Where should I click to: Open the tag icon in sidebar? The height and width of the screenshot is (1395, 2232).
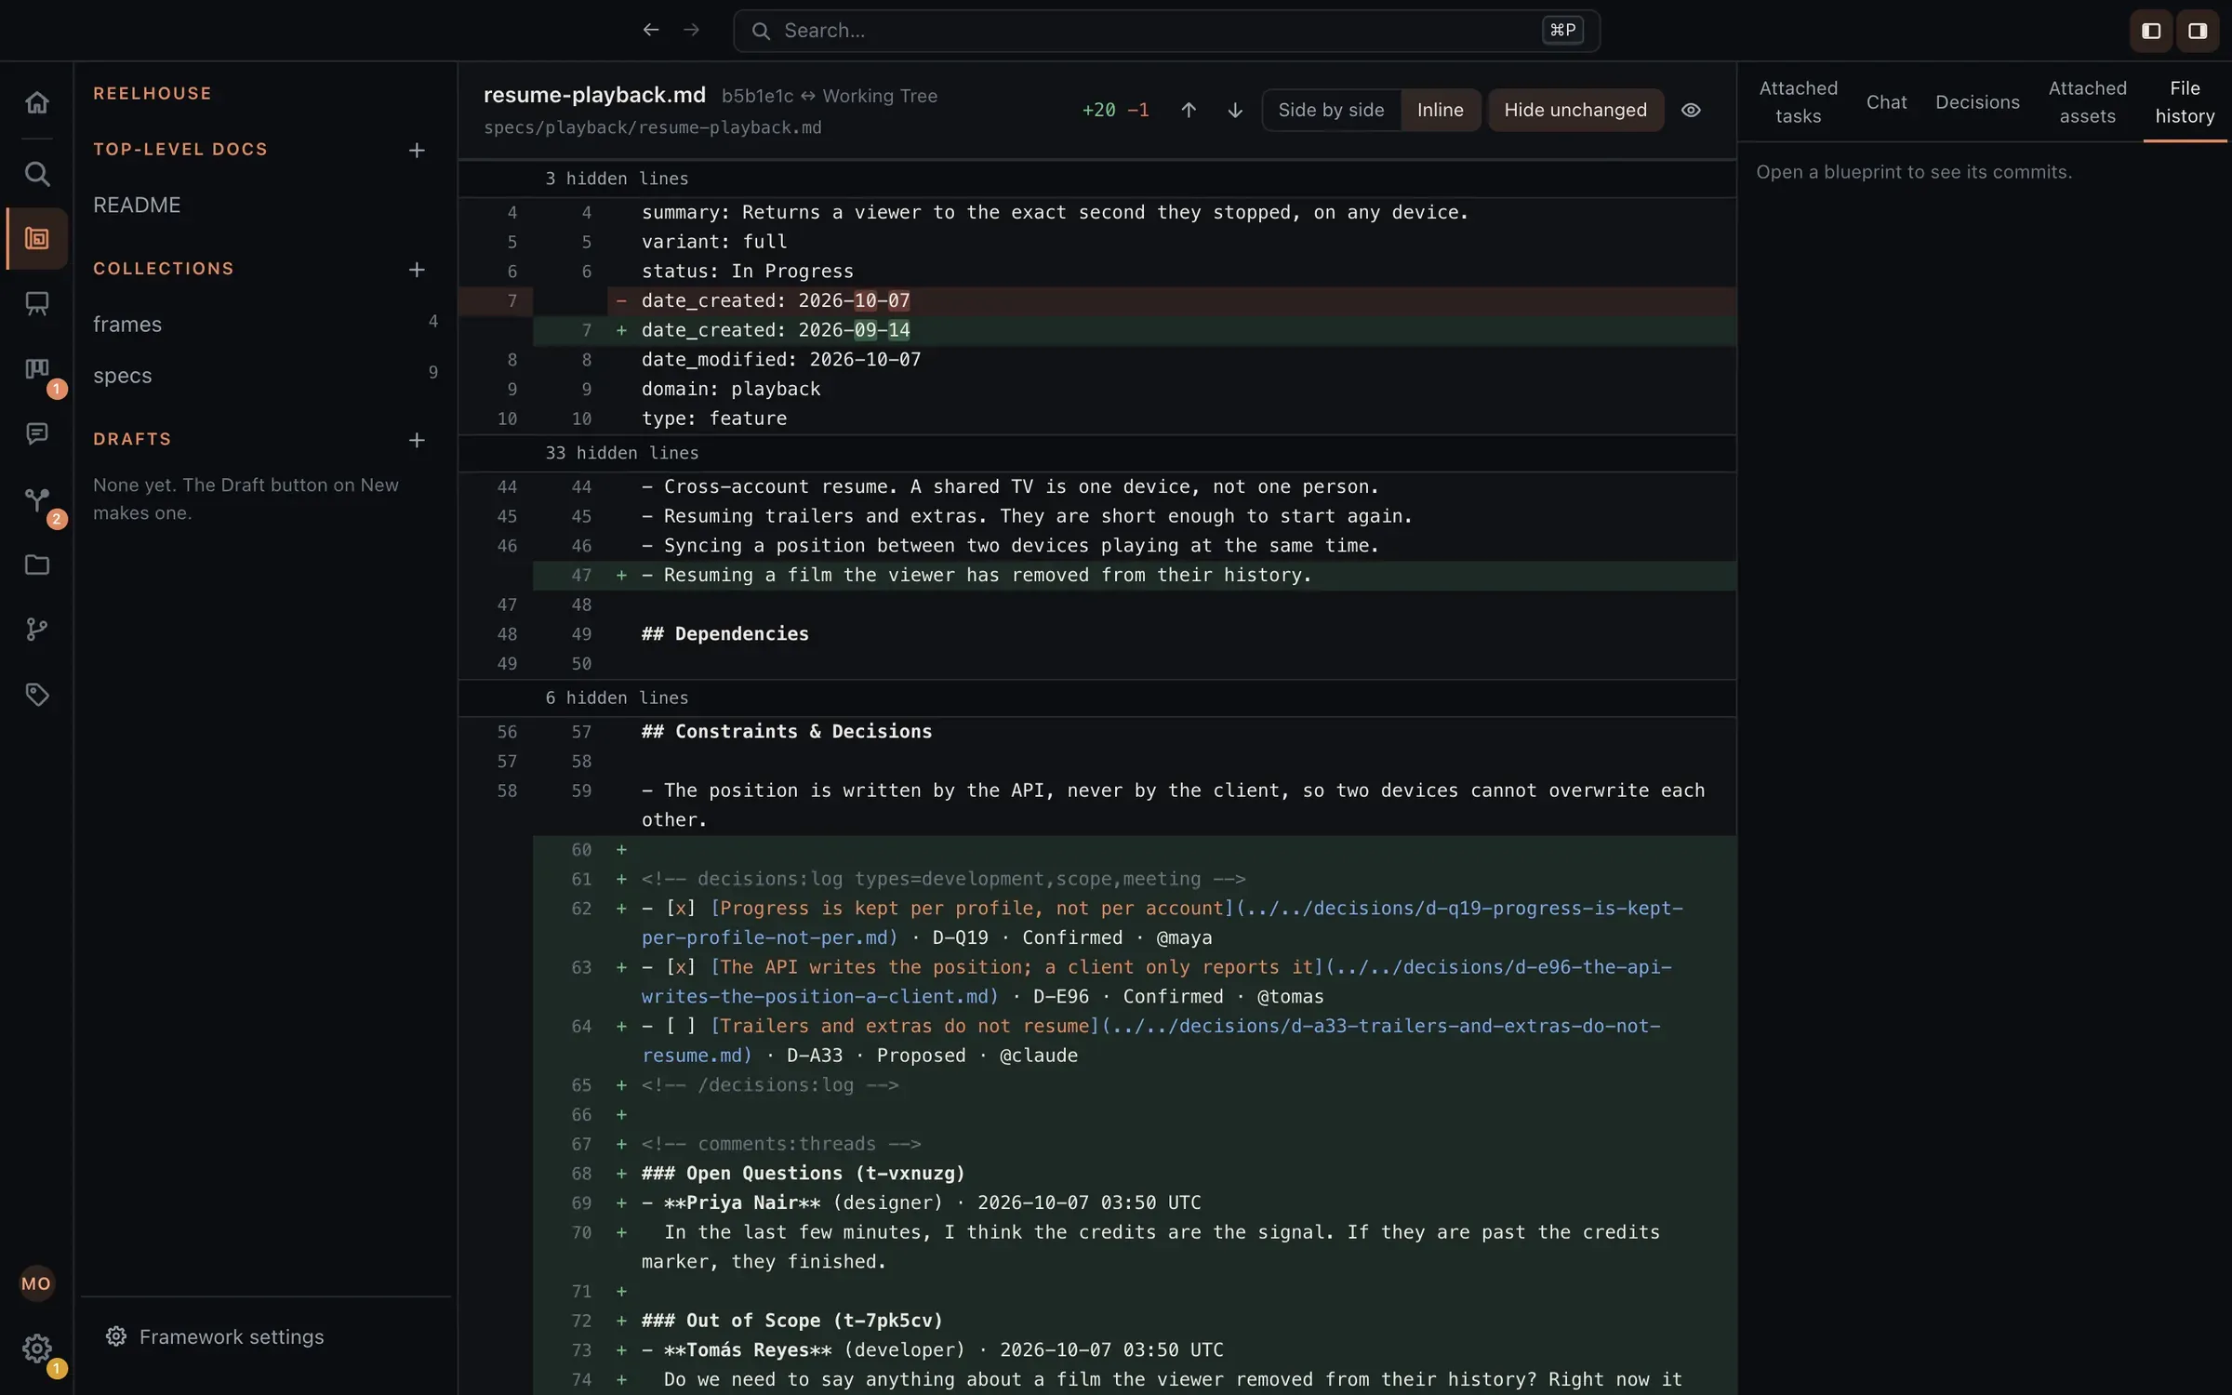click(x=36, y=695)
